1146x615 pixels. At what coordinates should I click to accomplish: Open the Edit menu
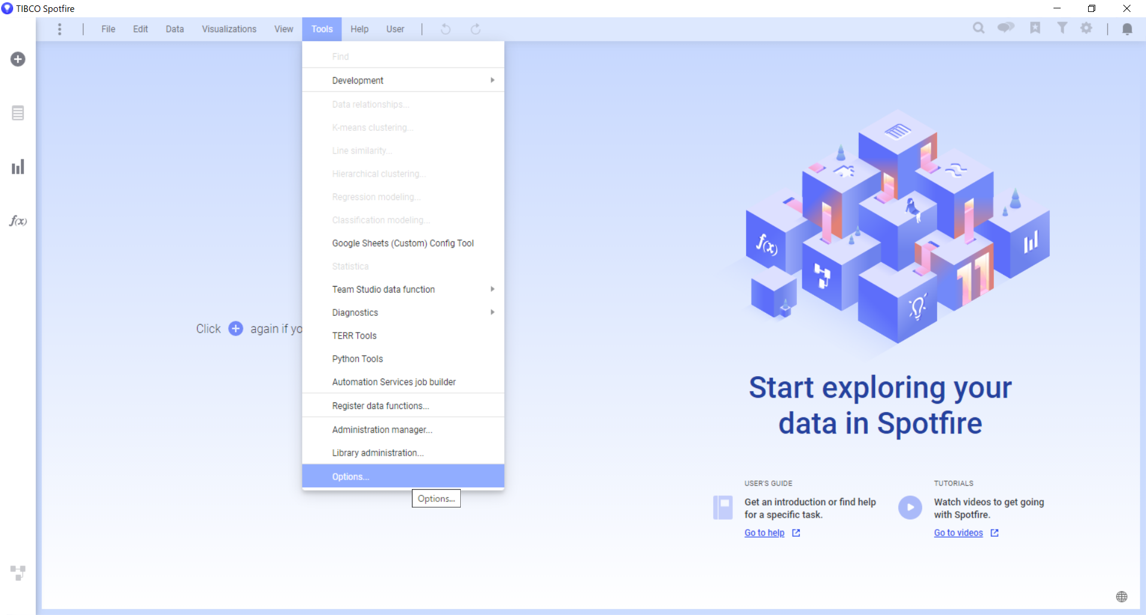click(x=140, y=29)
